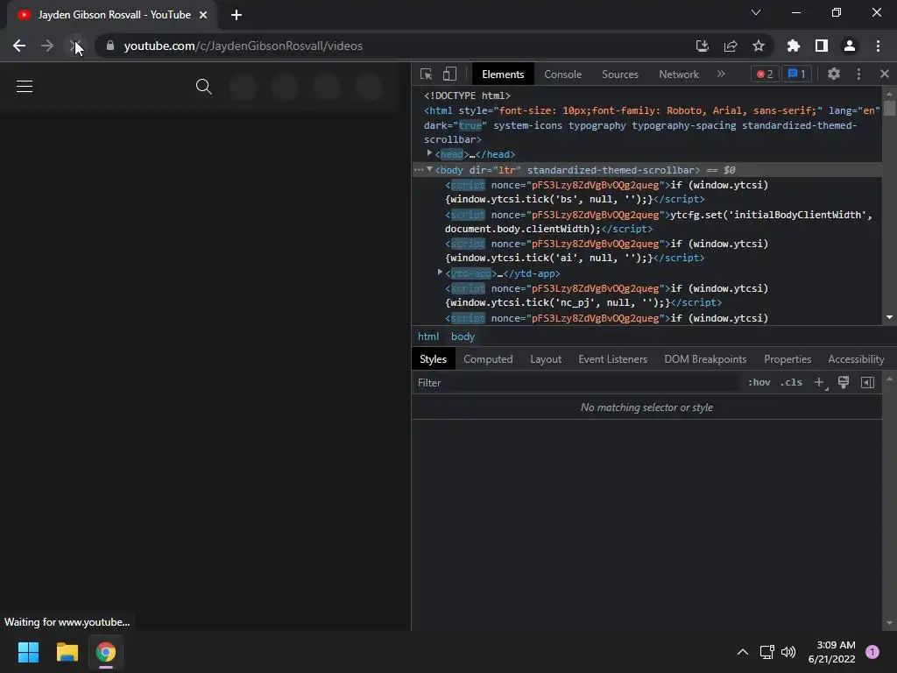This screenshot has width=897, height=673.
Task: Select script line with initialBodyClientWidth
Action: [x=659, y=222]
